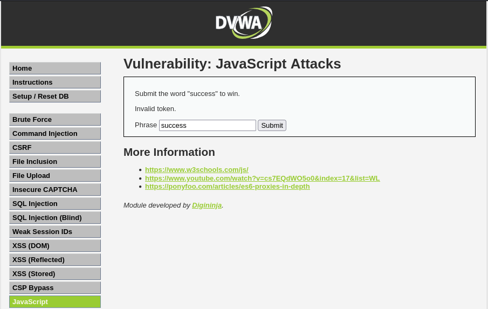Click the DVWA logo in header
The height and width of the screenshot is (309, 488).
tap(244, 23)
